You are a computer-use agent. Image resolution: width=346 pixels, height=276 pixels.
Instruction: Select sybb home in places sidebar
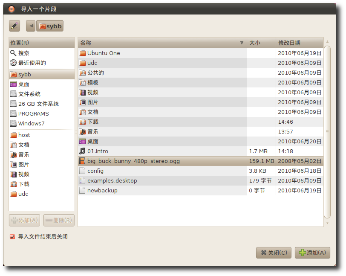pos(42,75)
